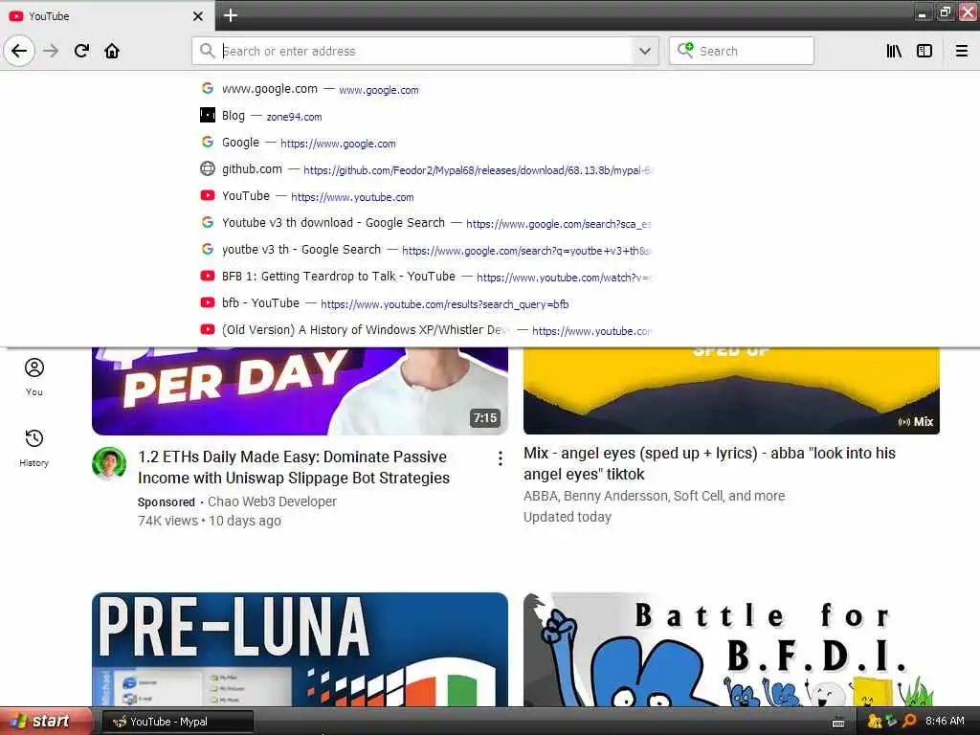
Task: Open the PRE-LUNA video thumbnail
Action: coord(300,650)
